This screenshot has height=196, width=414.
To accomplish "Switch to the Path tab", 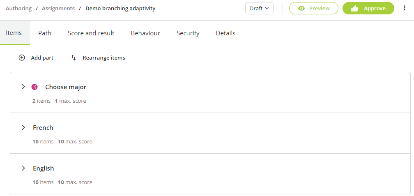I will pos(45,33).
